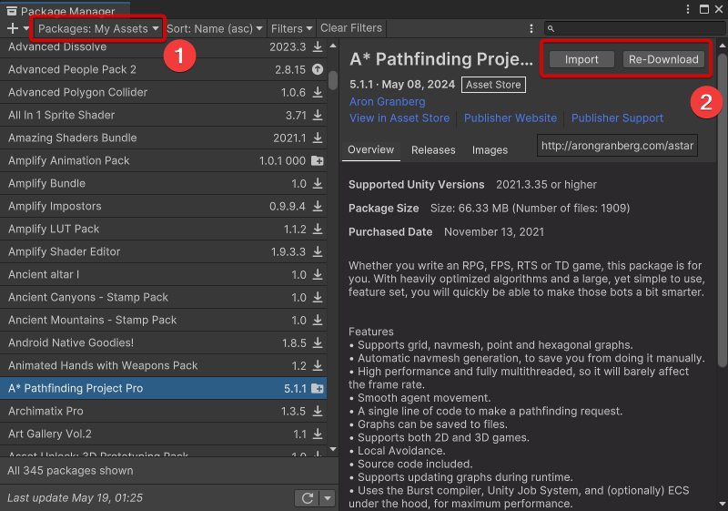Select Archimatix Pro package
The width and height of the screenshot is (728, 511).
point(163,411)
